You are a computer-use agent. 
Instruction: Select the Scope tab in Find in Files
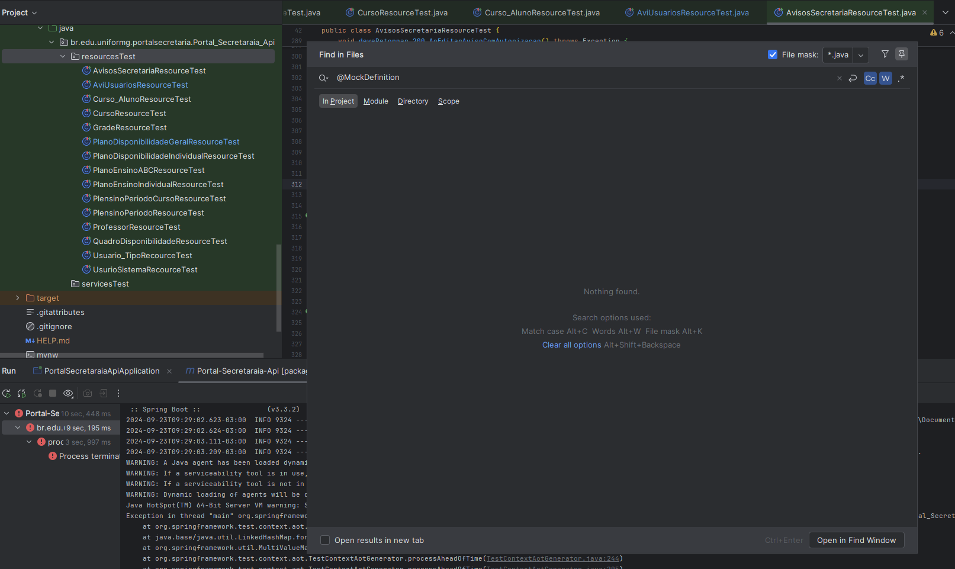pos(449,101)
